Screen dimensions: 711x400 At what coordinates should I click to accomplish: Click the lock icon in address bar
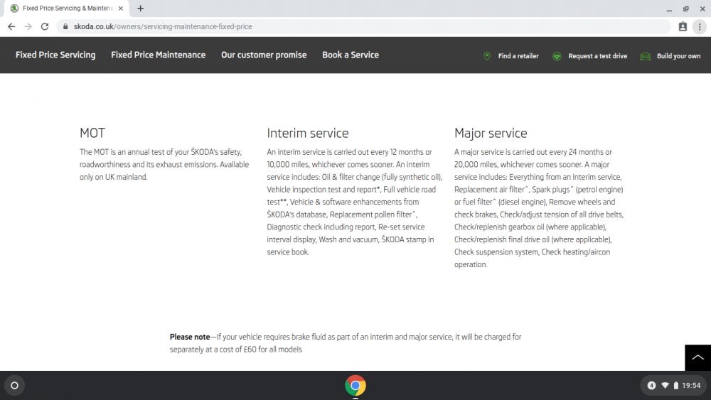click(65, 27)
